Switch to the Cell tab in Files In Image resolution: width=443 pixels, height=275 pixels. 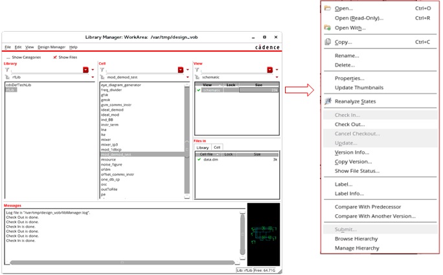(217, 148)
